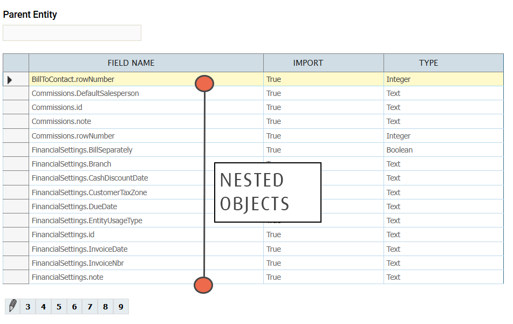This screenshot has width=513, height=324.
Task: Jump to page 9 in the pager
Action: coord(121,307)
